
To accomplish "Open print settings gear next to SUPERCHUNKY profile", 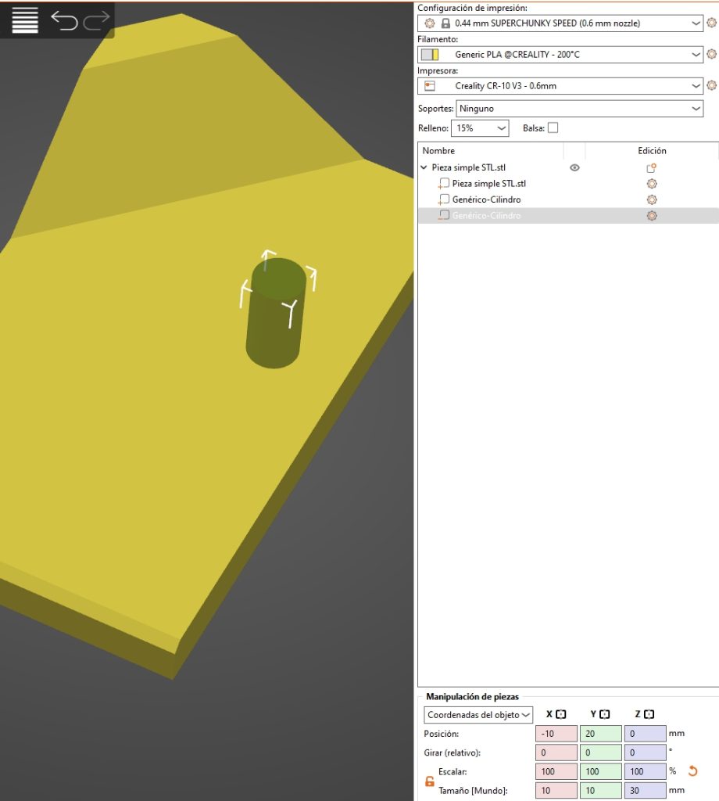I will click(711, 23).
